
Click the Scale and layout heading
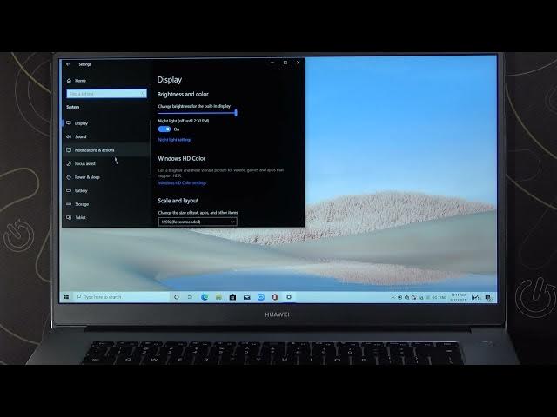(178, 201)
